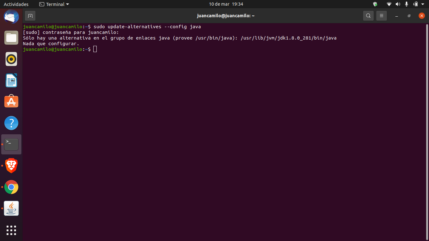Select the Terminal icon in dock
Screen dimensions: 429x241
pyautogui.click(x=11, y=144)
